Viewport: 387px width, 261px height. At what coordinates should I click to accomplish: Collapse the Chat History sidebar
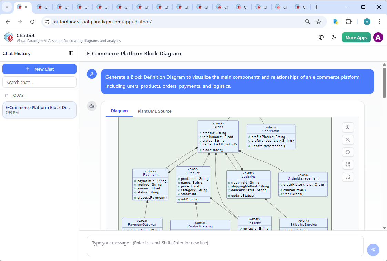coord(71,53)
